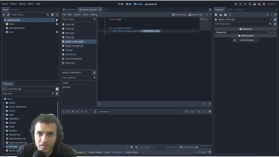Open script editor Go To menu
Viewport: 279px width, 157px height.
85,14
